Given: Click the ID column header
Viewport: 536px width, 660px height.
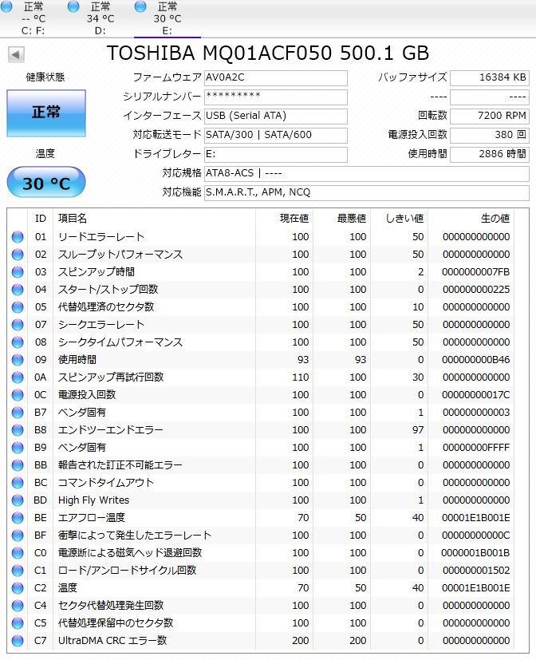Looking at the screenshot, I should tap(41, 219).
